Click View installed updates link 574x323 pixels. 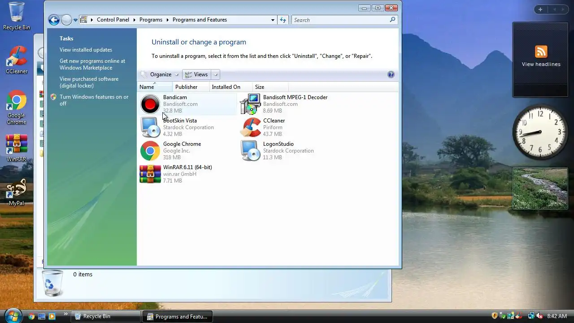point(86,50)
